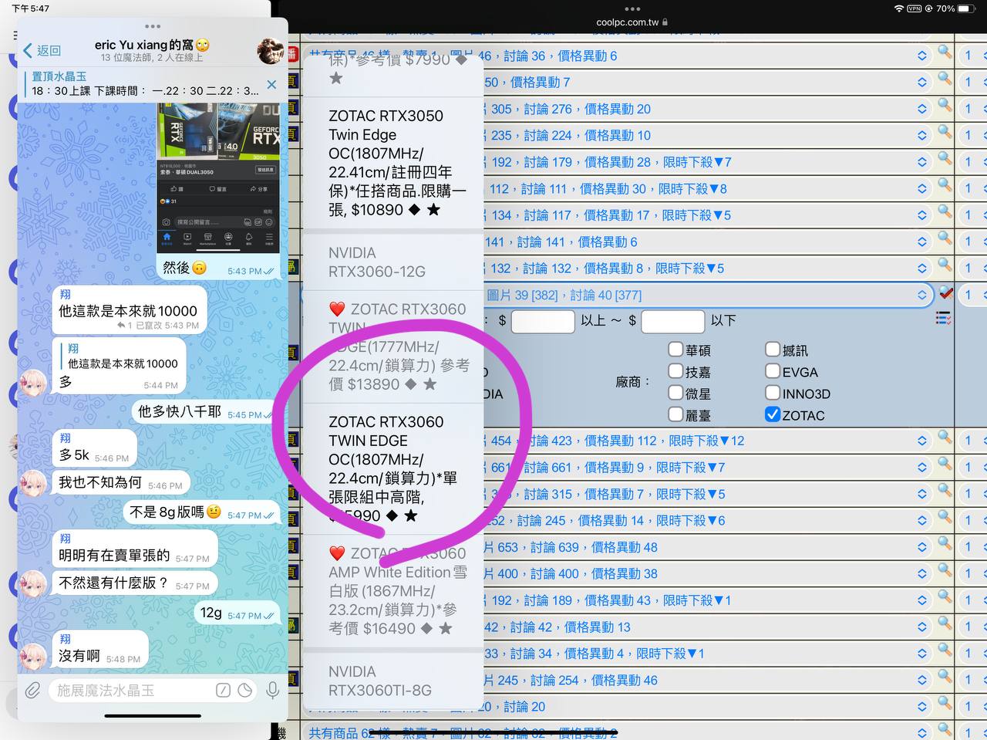Tap the microphone voice message icon

click(272, 690)
